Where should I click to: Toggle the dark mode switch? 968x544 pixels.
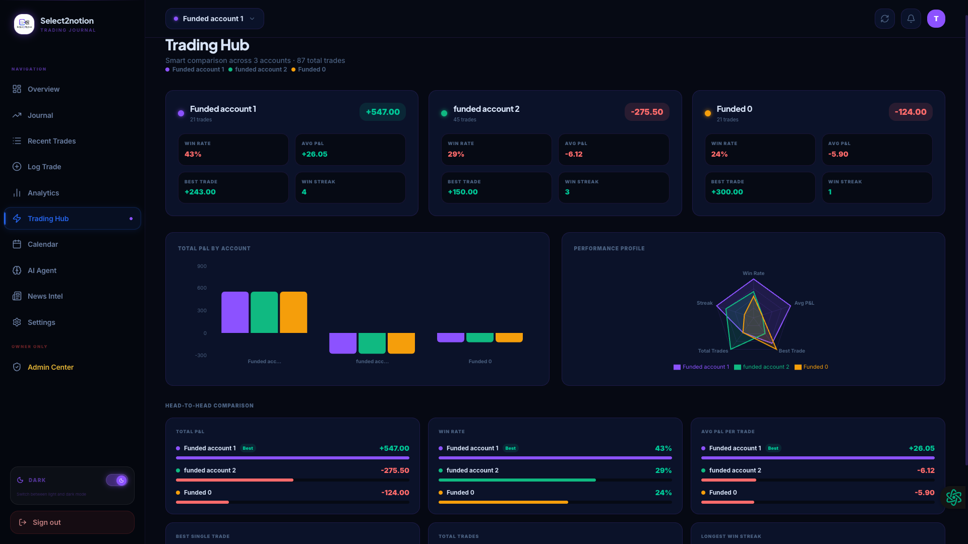[116, 481]
